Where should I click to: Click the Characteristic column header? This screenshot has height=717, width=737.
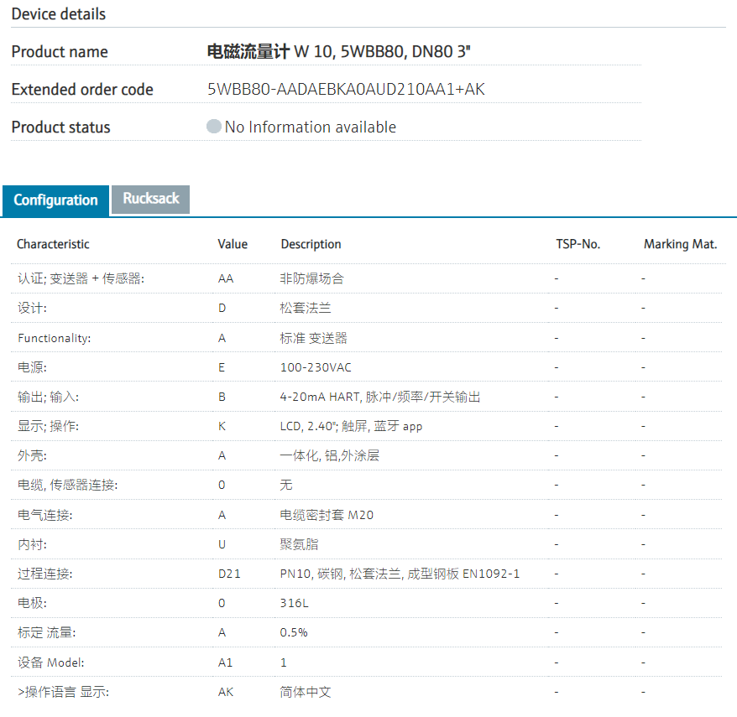click(53, 244)
